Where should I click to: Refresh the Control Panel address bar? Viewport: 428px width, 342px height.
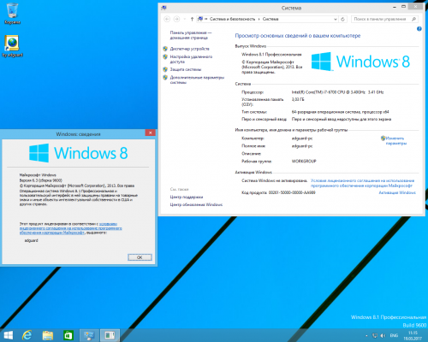pos(342,19)
